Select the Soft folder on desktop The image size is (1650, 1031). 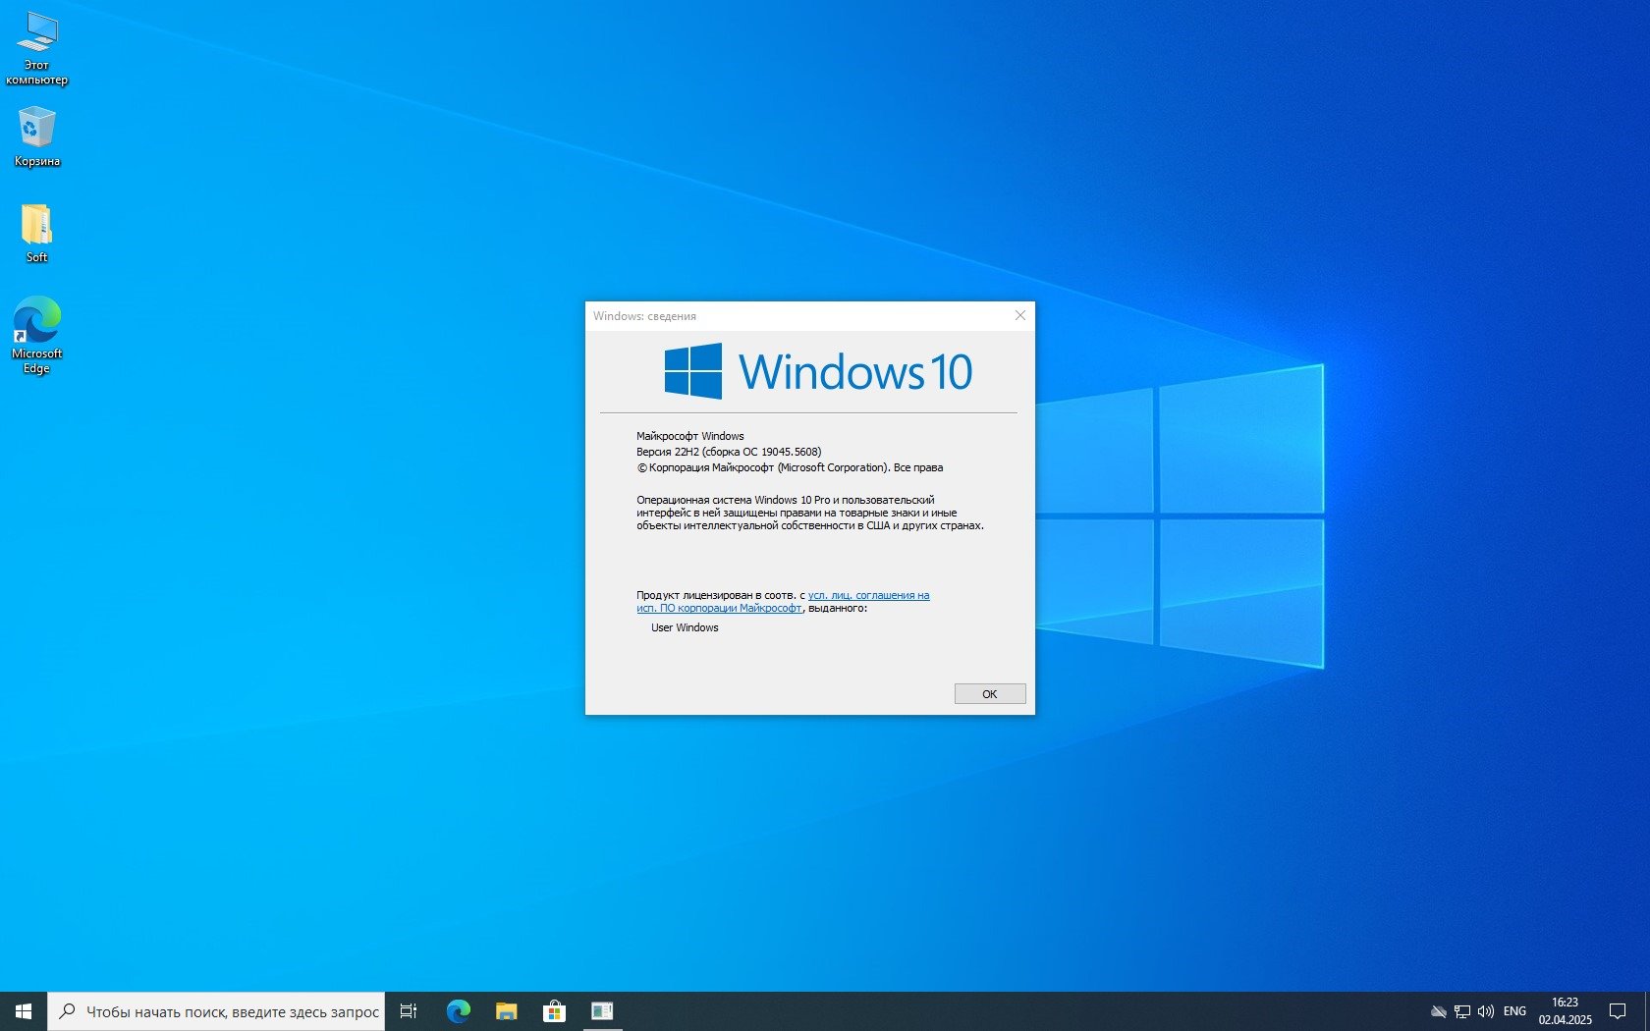point(36,233)
